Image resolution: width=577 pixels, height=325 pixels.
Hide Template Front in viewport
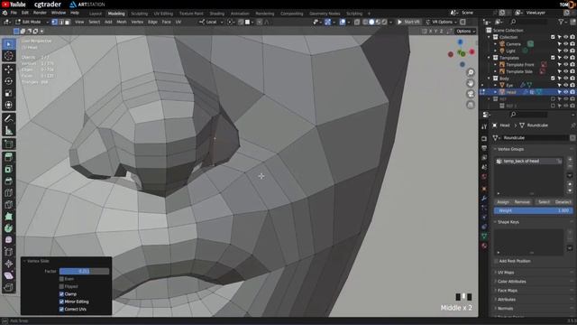[x=565, y=64]
